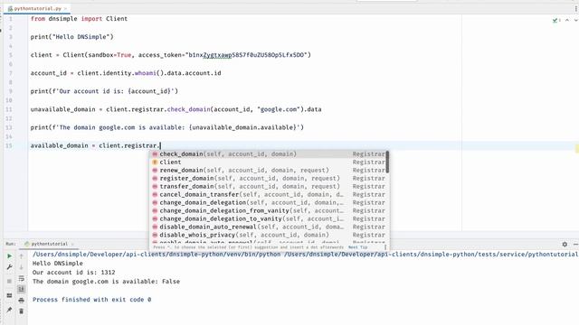This screenshot has width=579, height=325.
Task: Close the pythontutorial.py editor tab
Action: [66, 8]
